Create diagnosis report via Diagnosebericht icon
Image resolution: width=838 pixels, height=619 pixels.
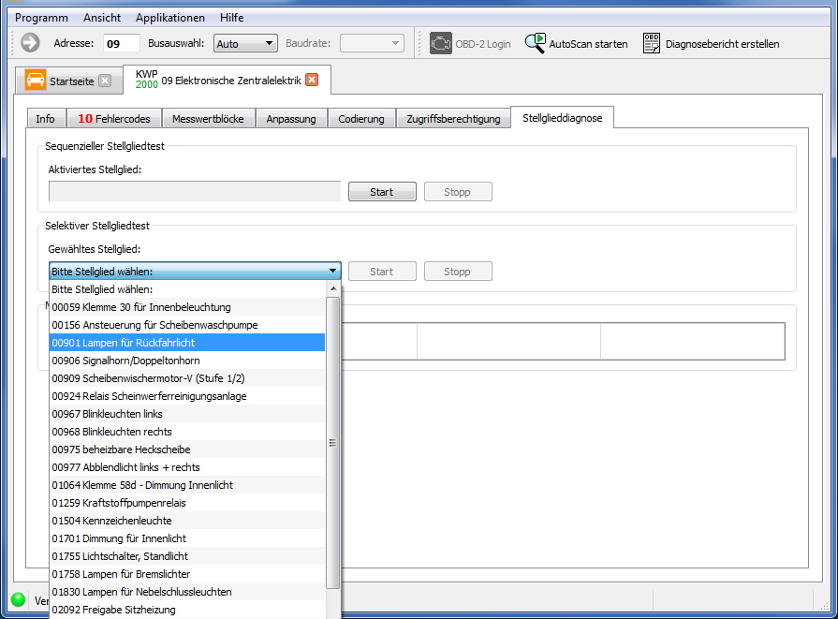(x=652, y=43)
